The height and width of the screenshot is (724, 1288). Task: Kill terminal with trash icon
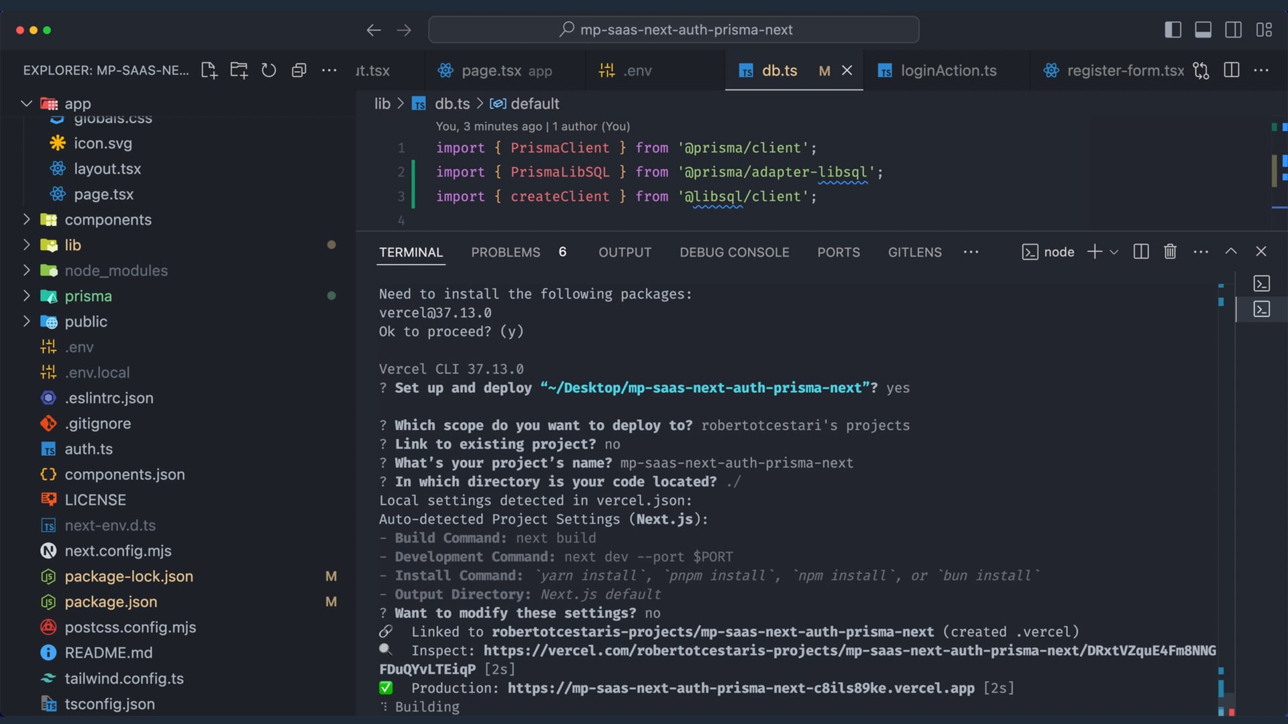coord(1170,251)
